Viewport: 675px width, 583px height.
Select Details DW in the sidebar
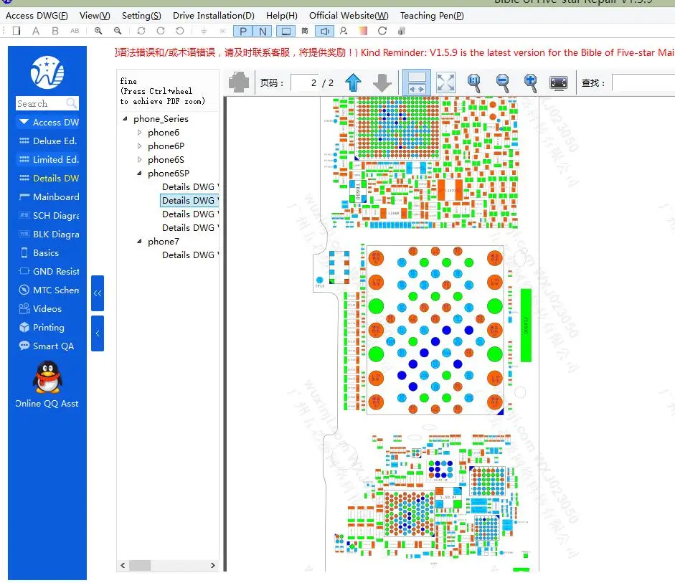(x=48, y=178)
